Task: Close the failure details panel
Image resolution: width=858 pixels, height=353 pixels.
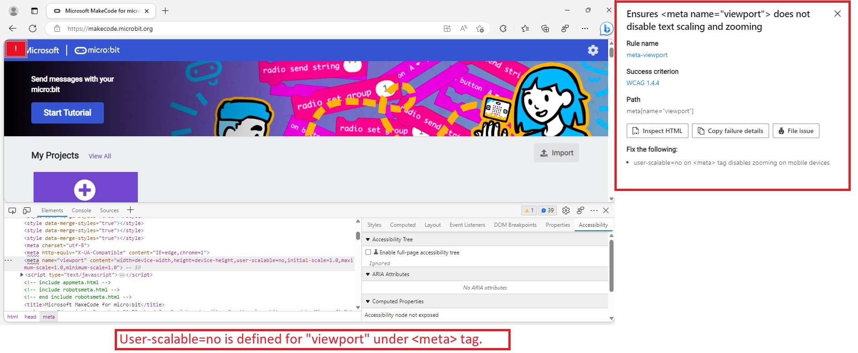Action: (838, 14)
